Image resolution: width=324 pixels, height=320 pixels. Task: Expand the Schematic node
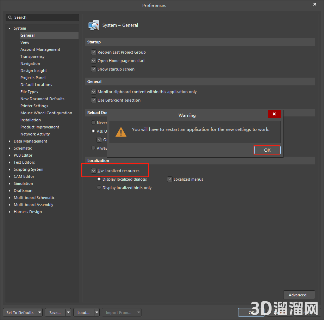point(9,148)
